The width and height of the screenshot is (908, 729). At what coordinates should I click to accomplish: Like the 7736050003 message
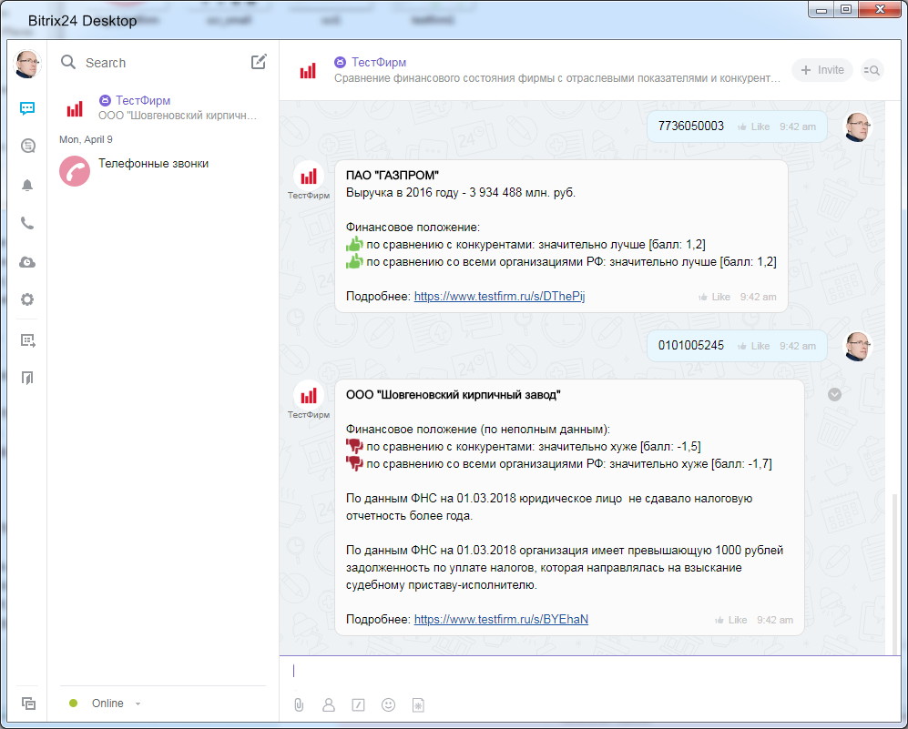(753, 127)
